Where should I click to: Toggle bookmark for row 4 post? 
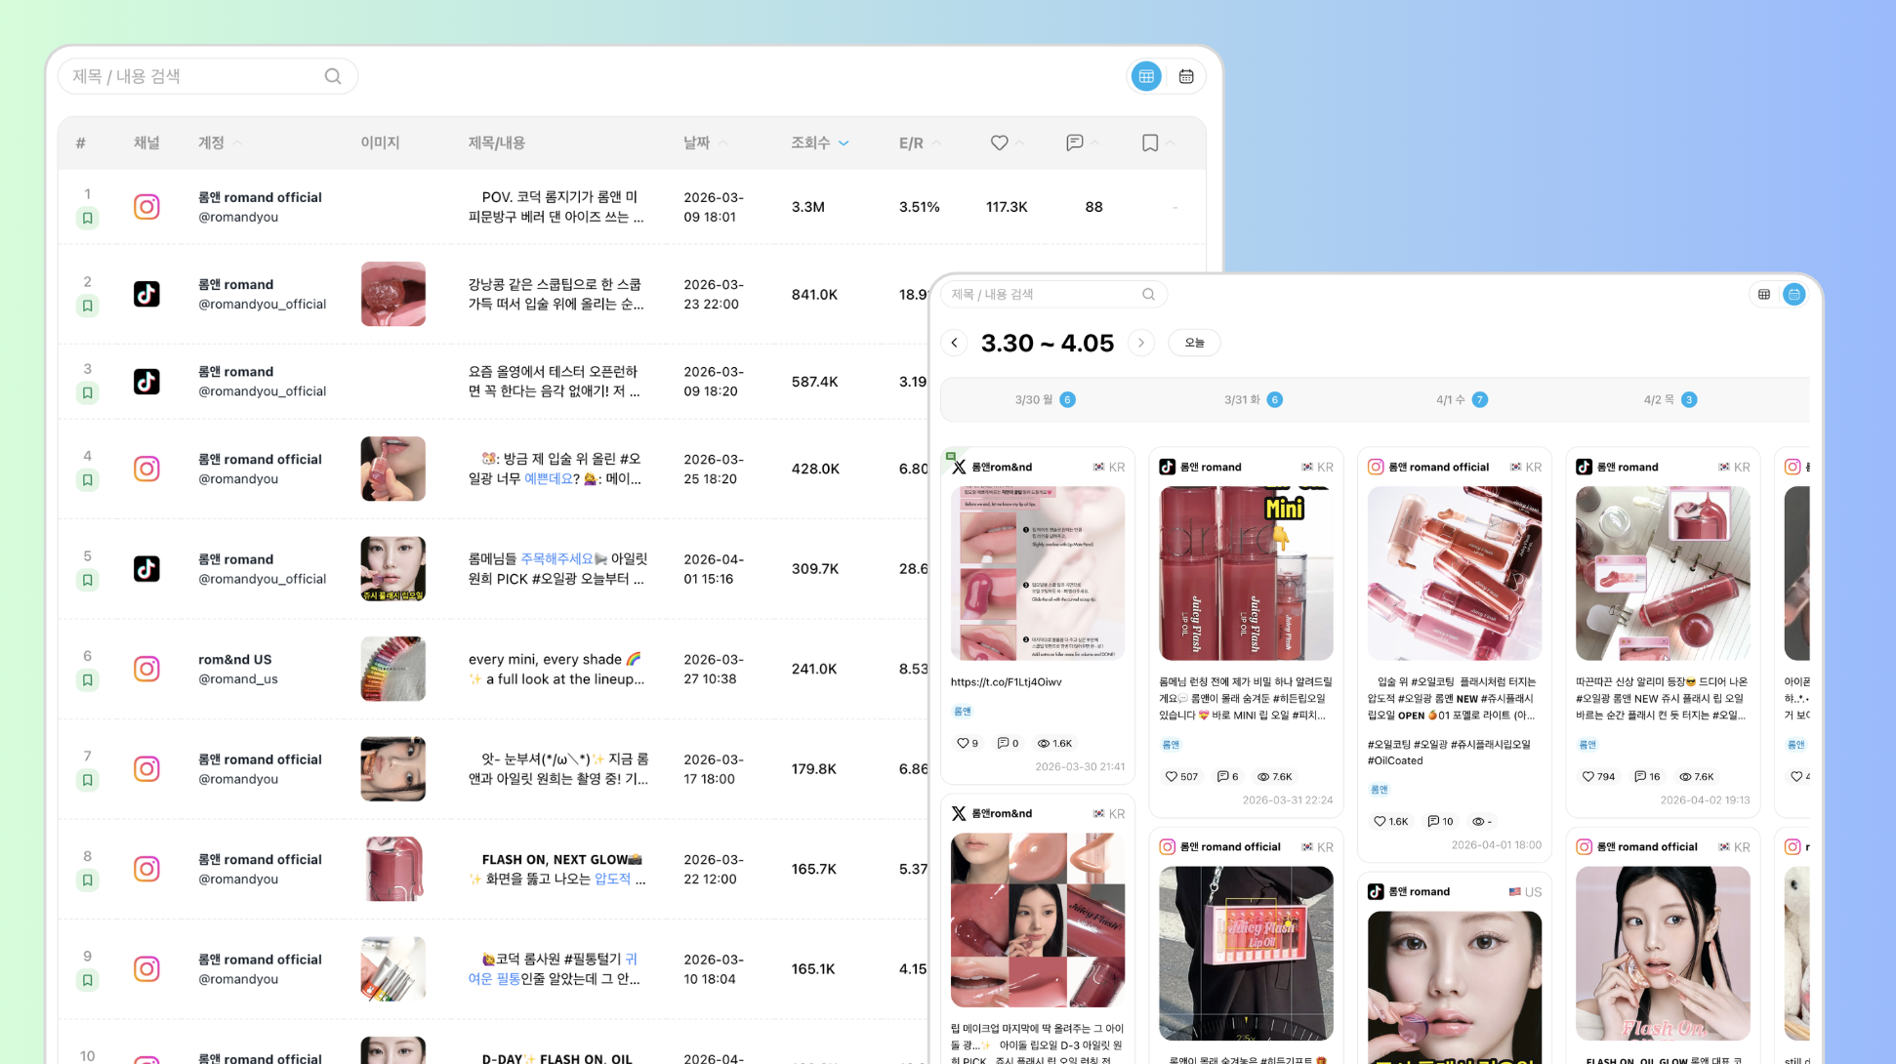coord(88,480)
